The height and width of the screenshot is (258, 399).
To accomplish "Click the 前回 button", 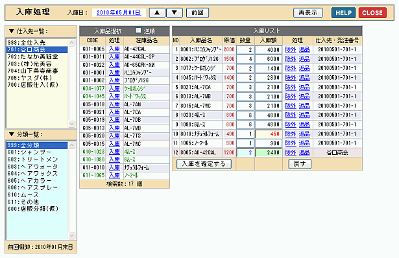I will [x=197, y=13].
